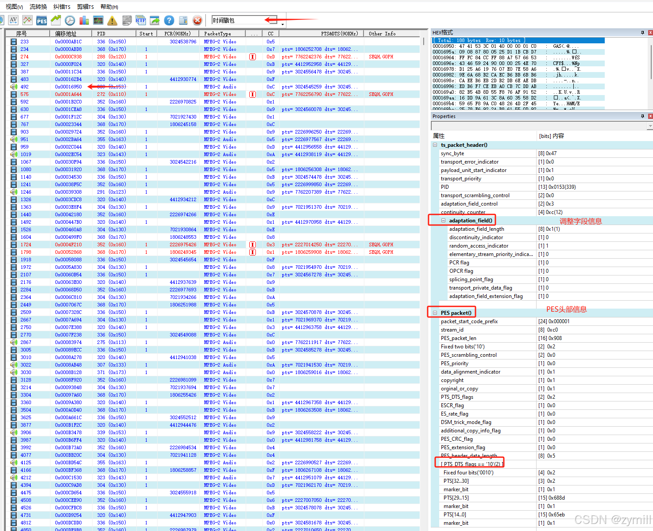The image size is (653, 531).
Task: Select packet row with offset 0x00016950
Action: (215, 87)
